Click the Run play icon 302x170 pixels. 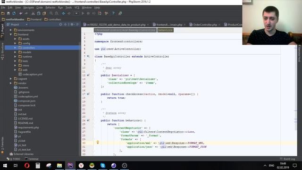(83, 13)
